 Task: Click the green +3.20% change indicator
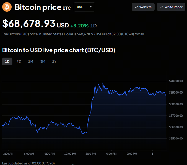tap(79, 26)
